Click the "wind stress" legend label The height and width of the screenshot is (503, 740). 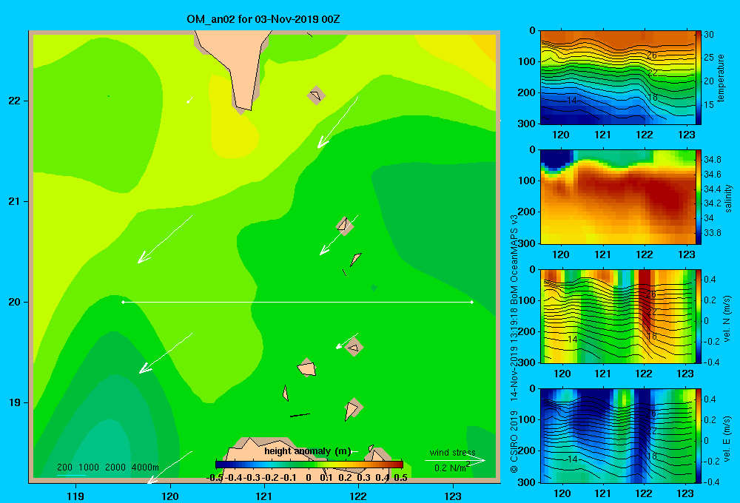[x=453, y=453]
